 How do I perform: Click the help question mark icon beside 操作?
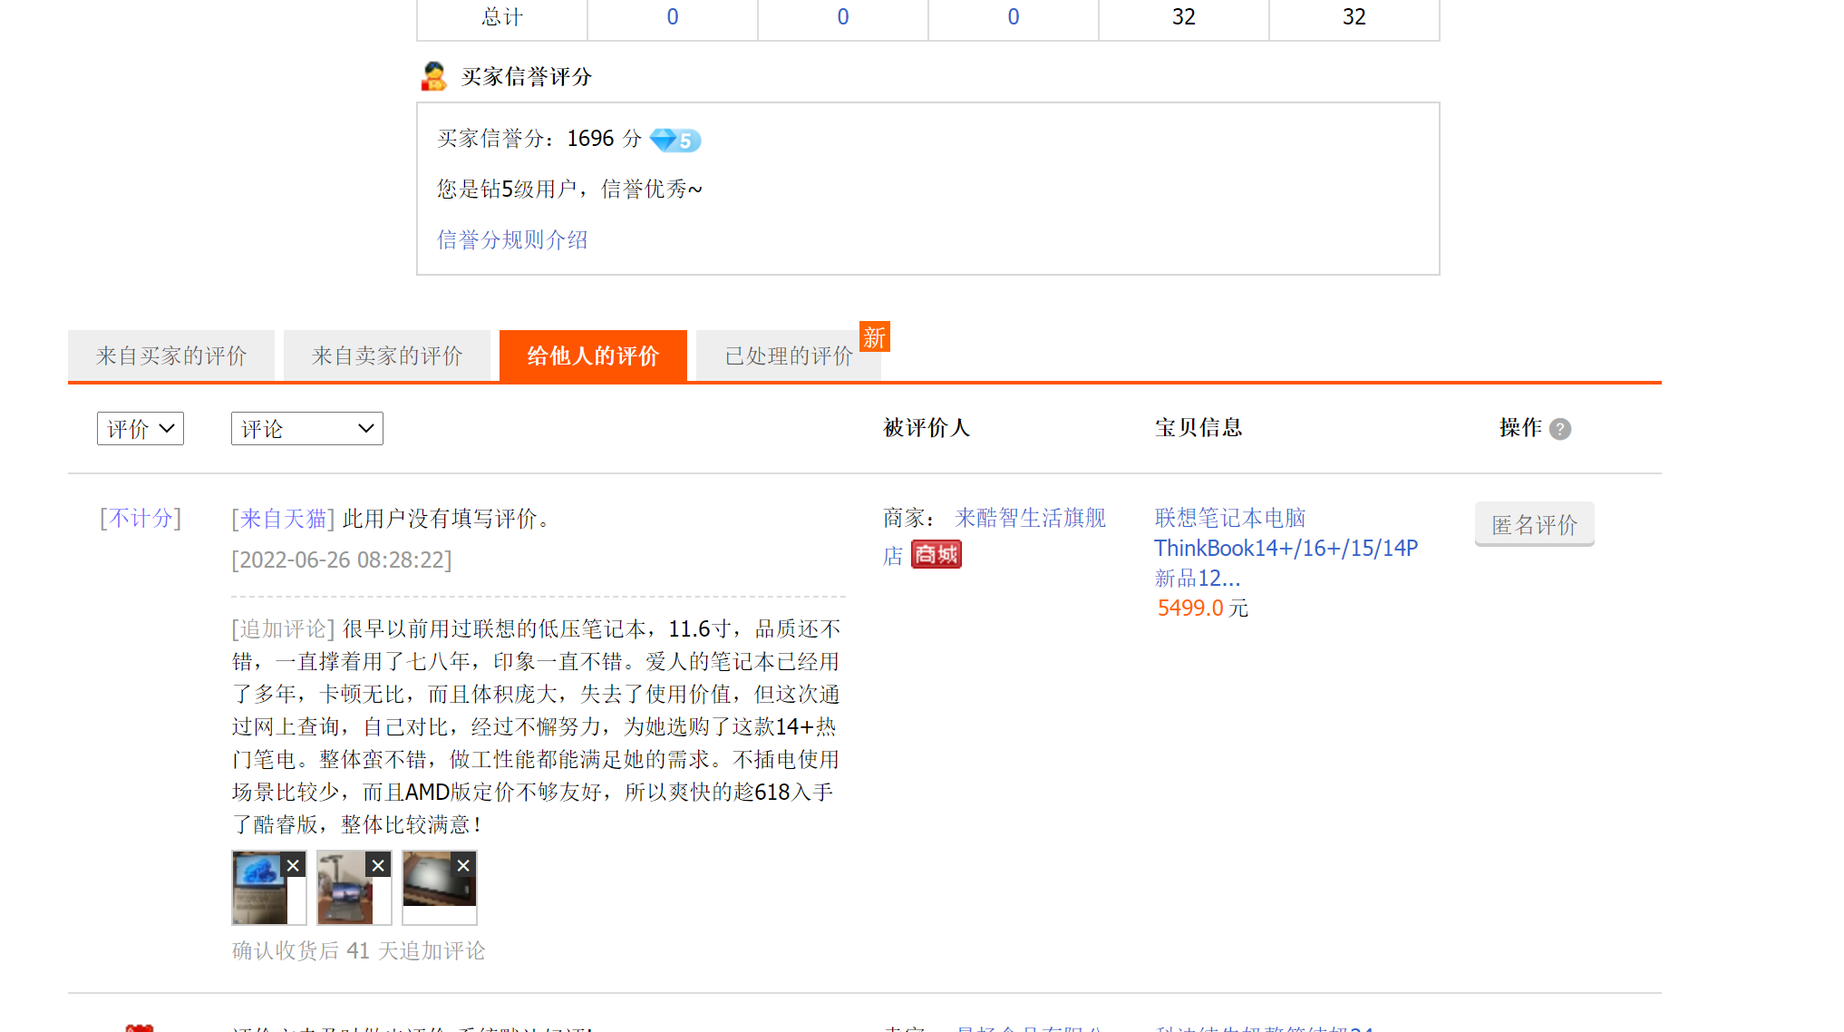[x=1560, y=429]
